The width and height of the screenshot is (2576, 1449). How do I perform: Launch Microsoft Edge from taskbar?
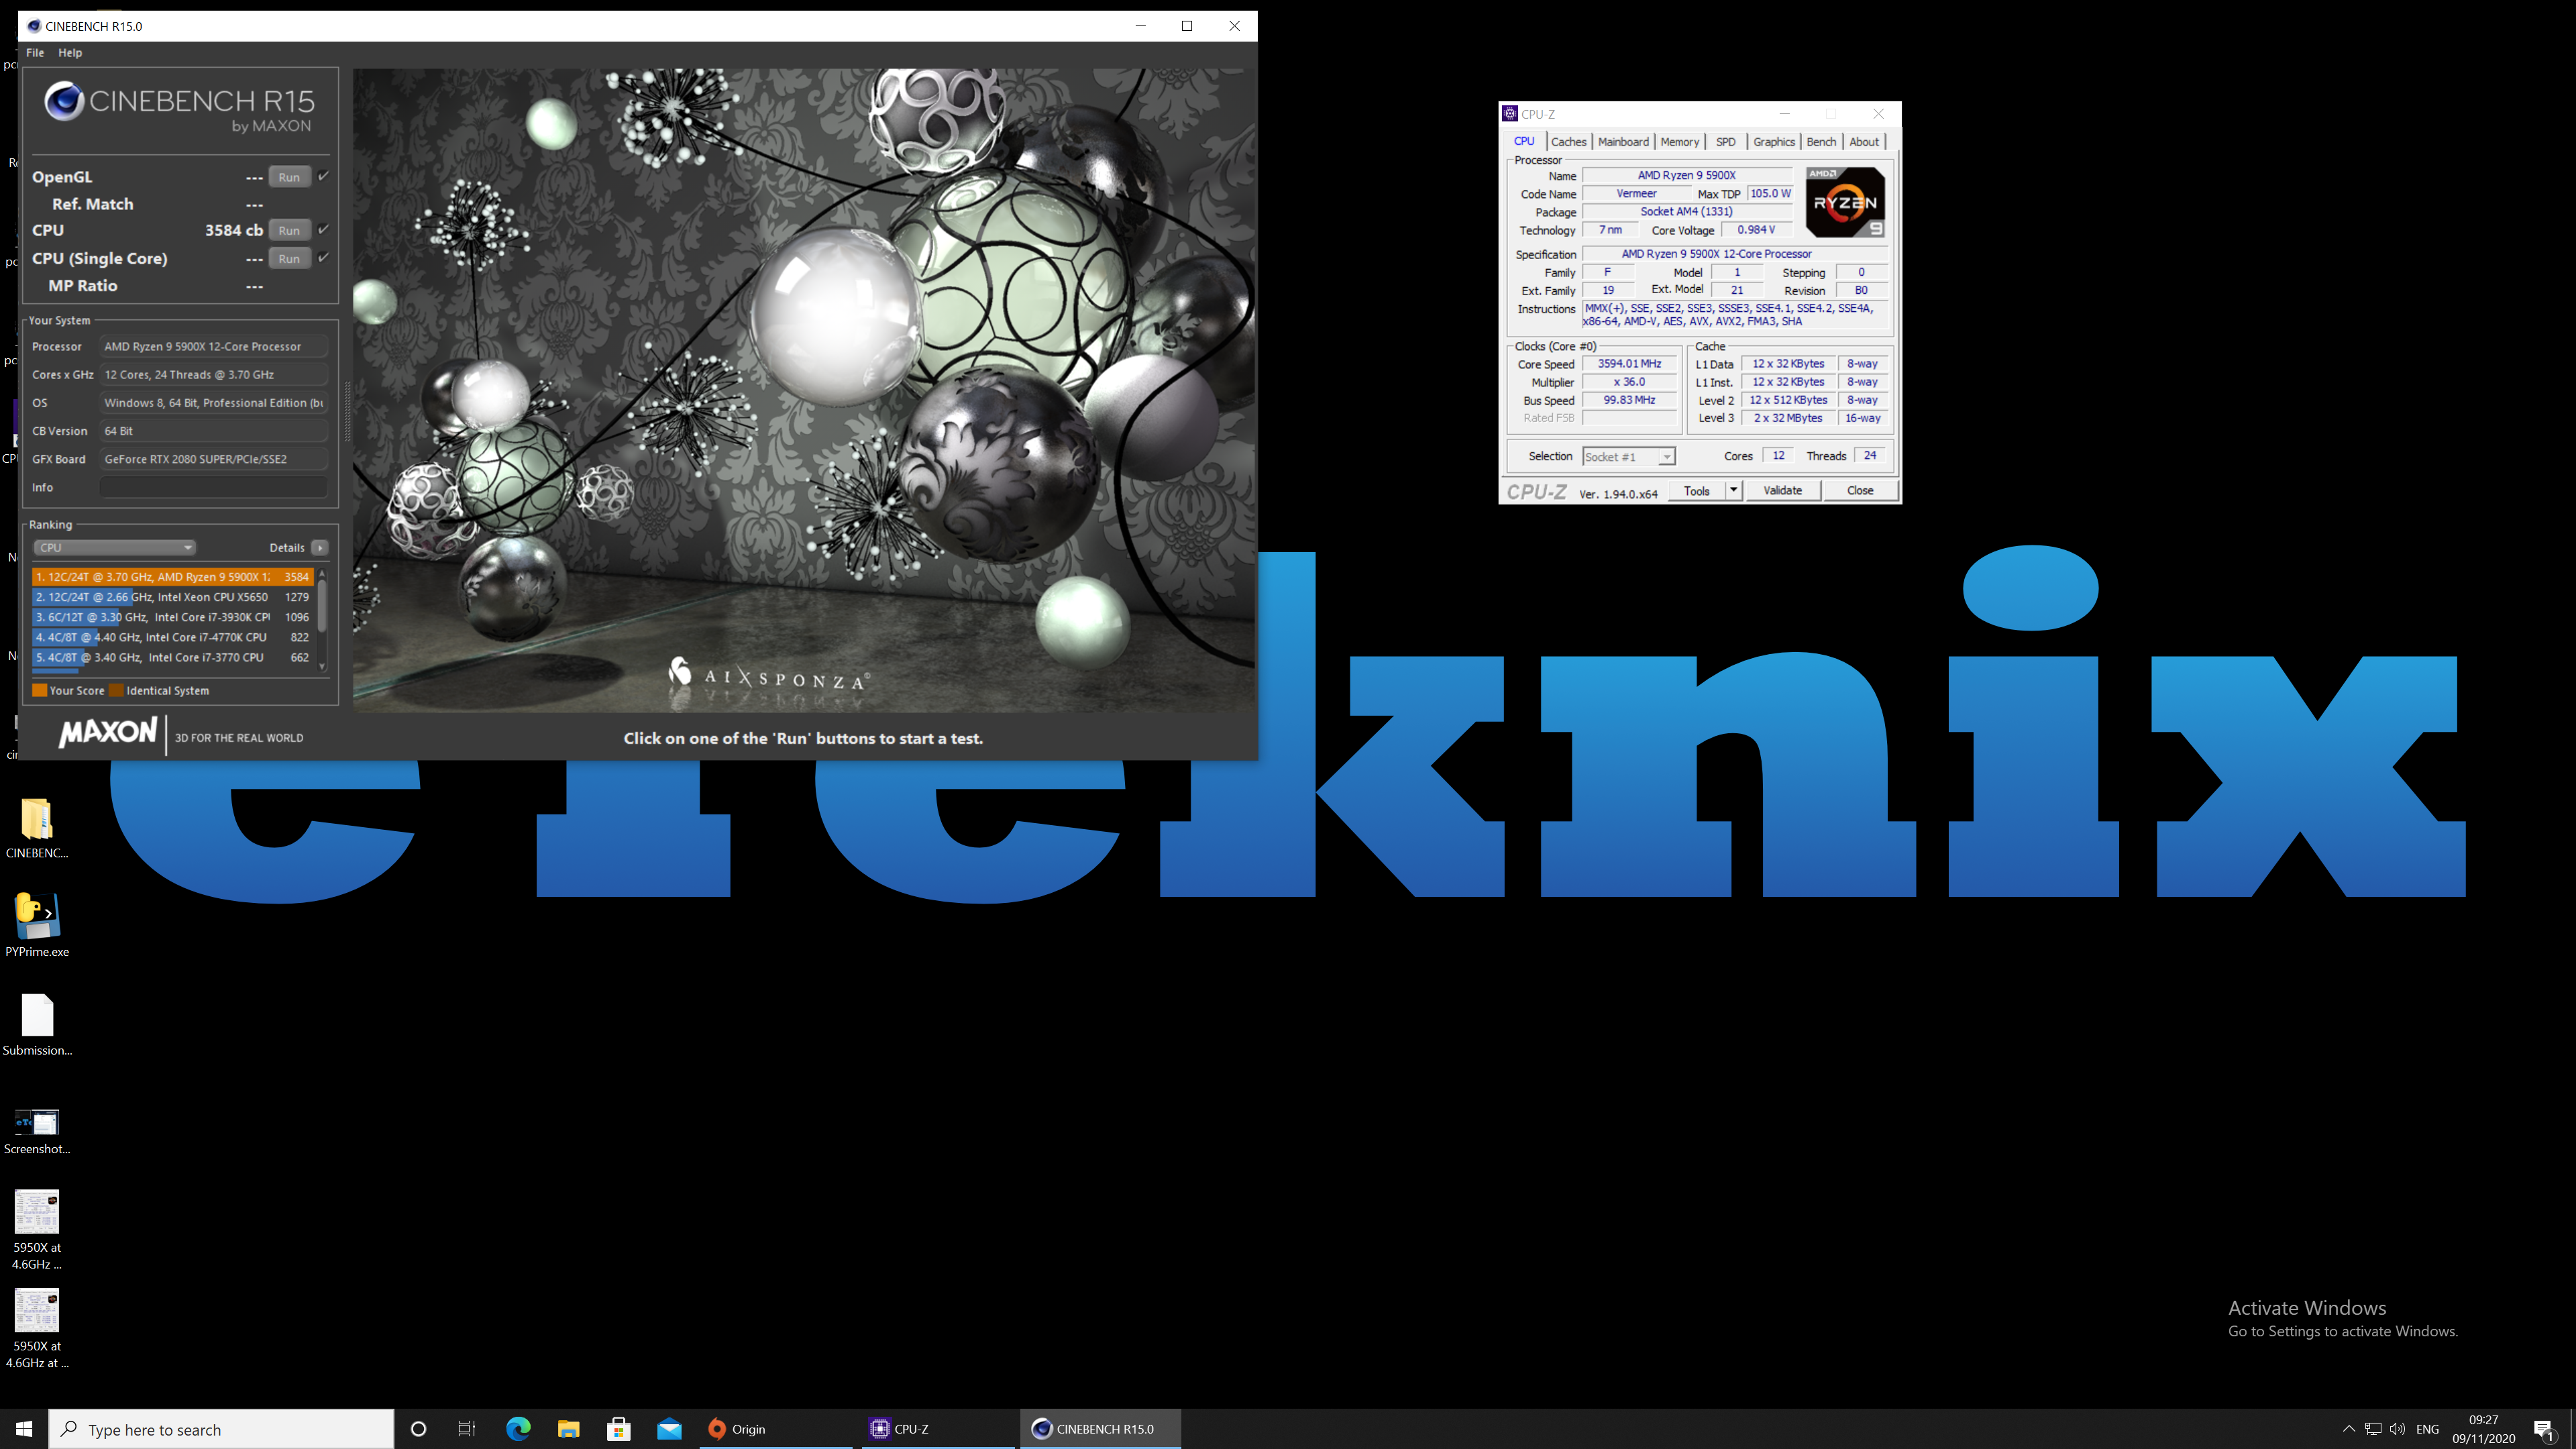[x=518, y=1429]
